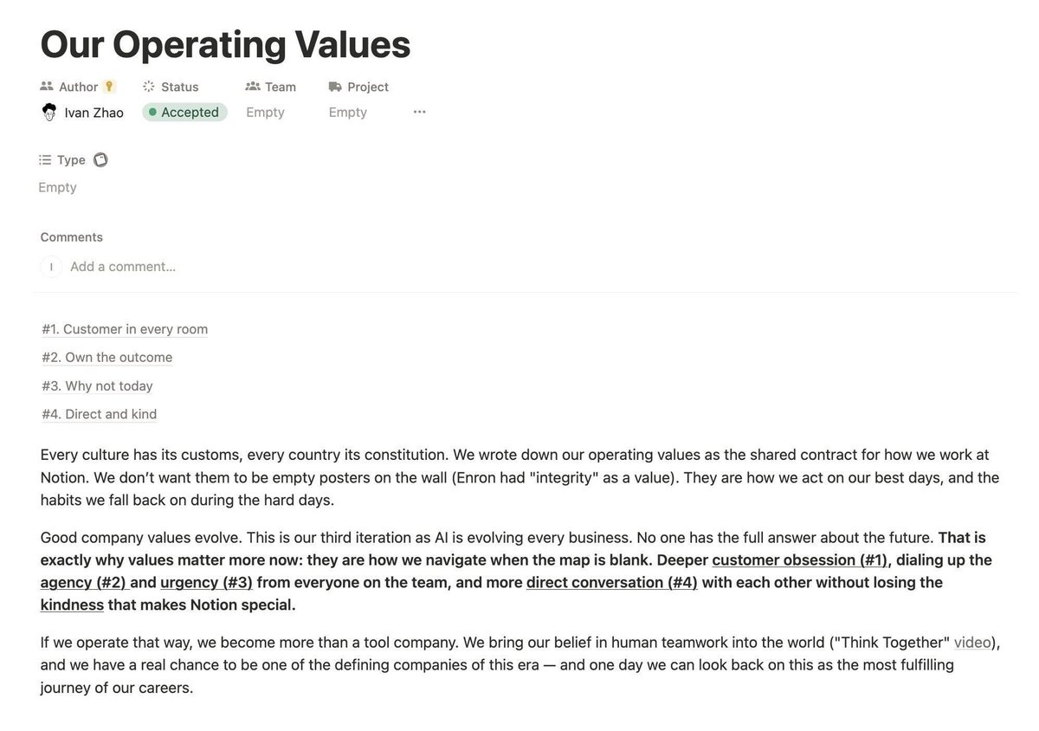Viewport: 1039px width, 731px height.
Task: Click Ivan Zhao's avatar picture
Action: tap(49, 113)
